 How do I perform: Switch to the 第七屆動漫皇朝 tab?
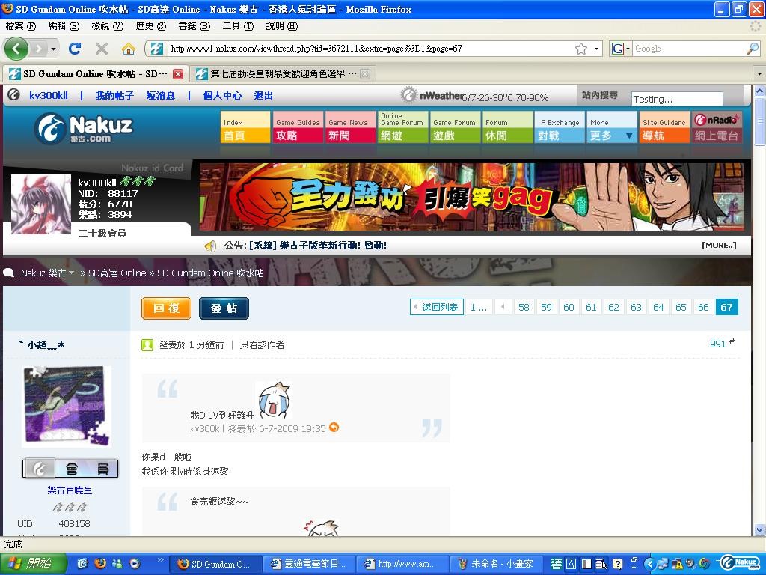click(282, 74)
